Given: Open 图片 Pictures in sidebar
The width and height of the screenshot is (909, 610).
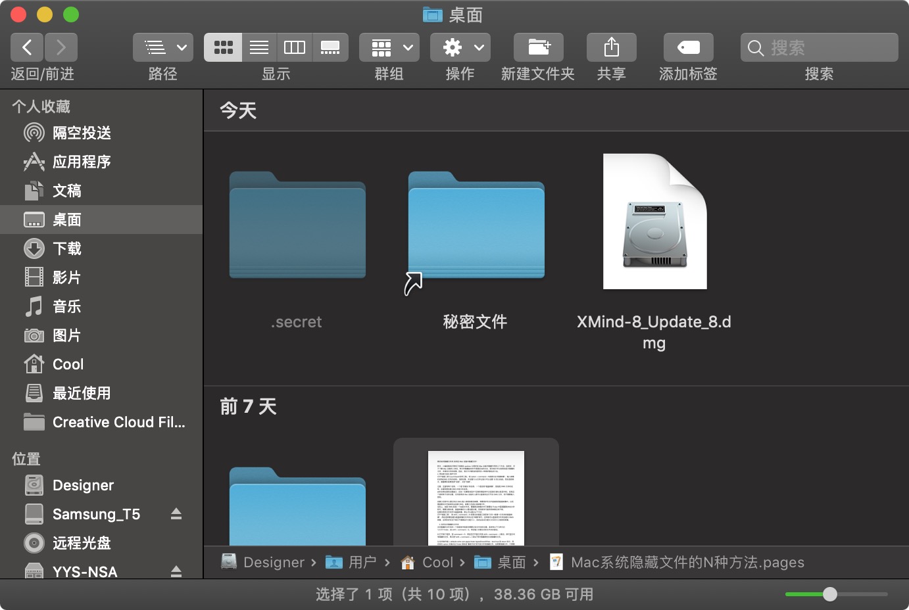Looking at the screenshot, I should [x=101, y=335].
